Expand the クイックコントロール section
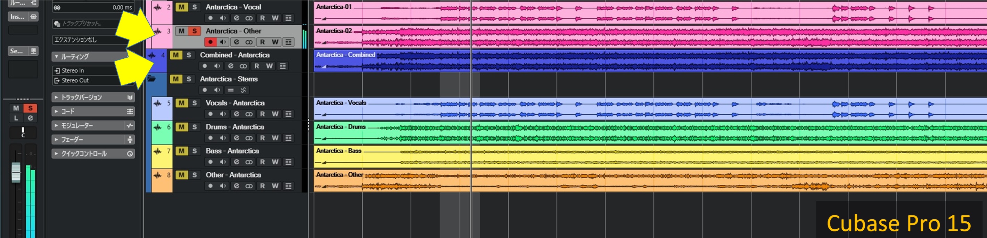Viewport: 987px width, 238px height. coord(56,154)
